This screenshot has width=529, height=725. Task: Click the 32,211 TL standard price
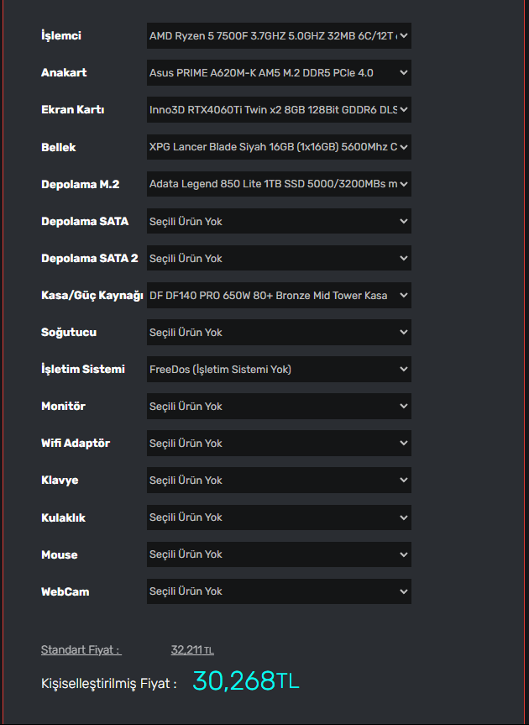192,649
